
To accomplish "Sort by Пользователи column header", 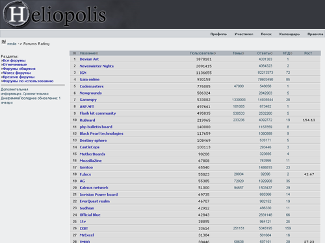I will (x=203, y=53).
